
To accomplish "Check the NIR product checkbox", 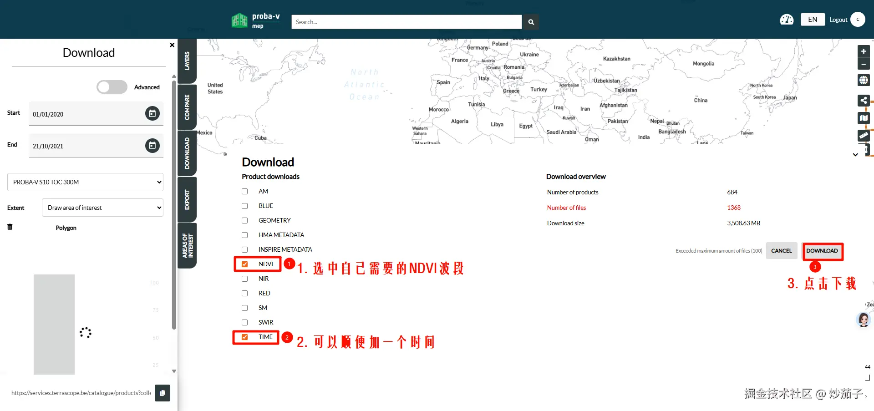I will (245, 279).
